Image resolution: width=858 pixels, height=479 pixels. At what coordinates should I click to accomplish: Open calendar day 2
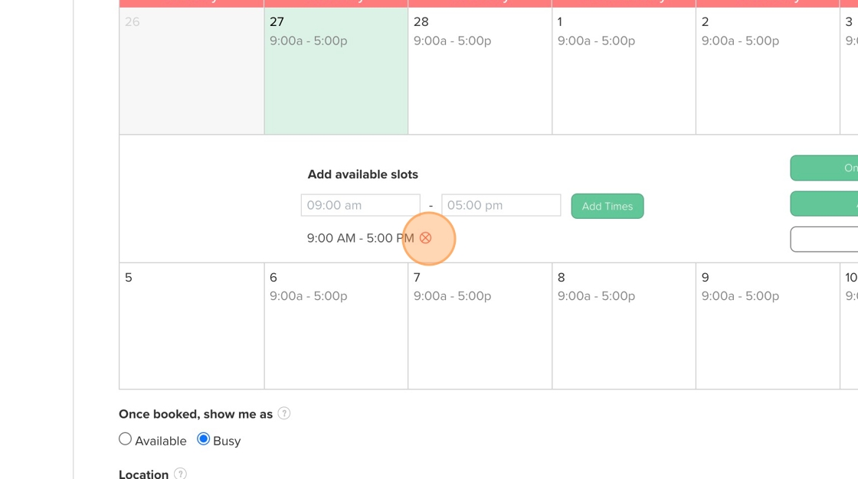(x=768, y=71)
